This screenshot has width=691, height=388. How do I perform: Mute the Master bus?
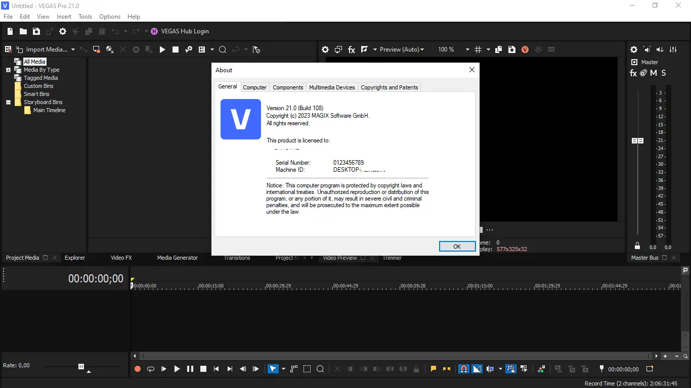654,73
